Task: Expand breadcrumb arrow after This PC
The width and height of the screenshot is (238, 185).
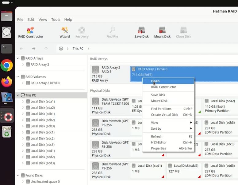Action: (88, 48)
